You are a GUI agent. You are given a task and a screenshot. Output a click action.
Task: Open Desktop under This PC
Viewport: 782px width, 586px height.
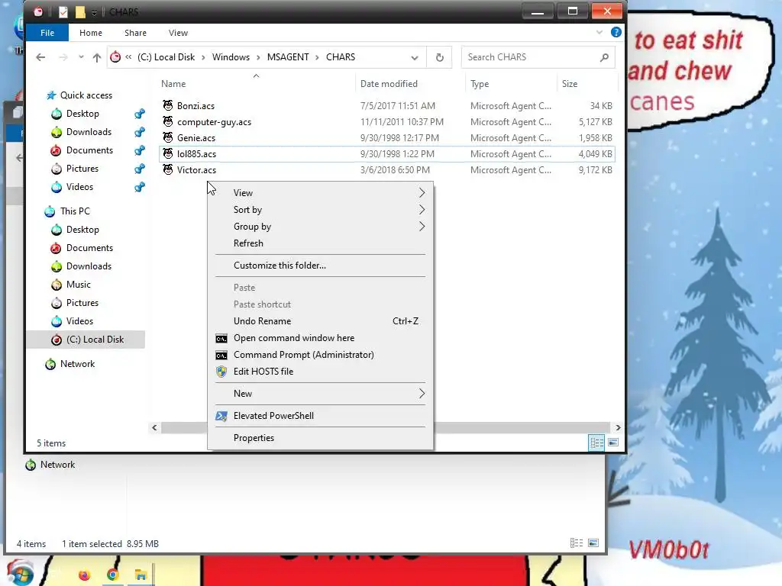tap(82, 230)
